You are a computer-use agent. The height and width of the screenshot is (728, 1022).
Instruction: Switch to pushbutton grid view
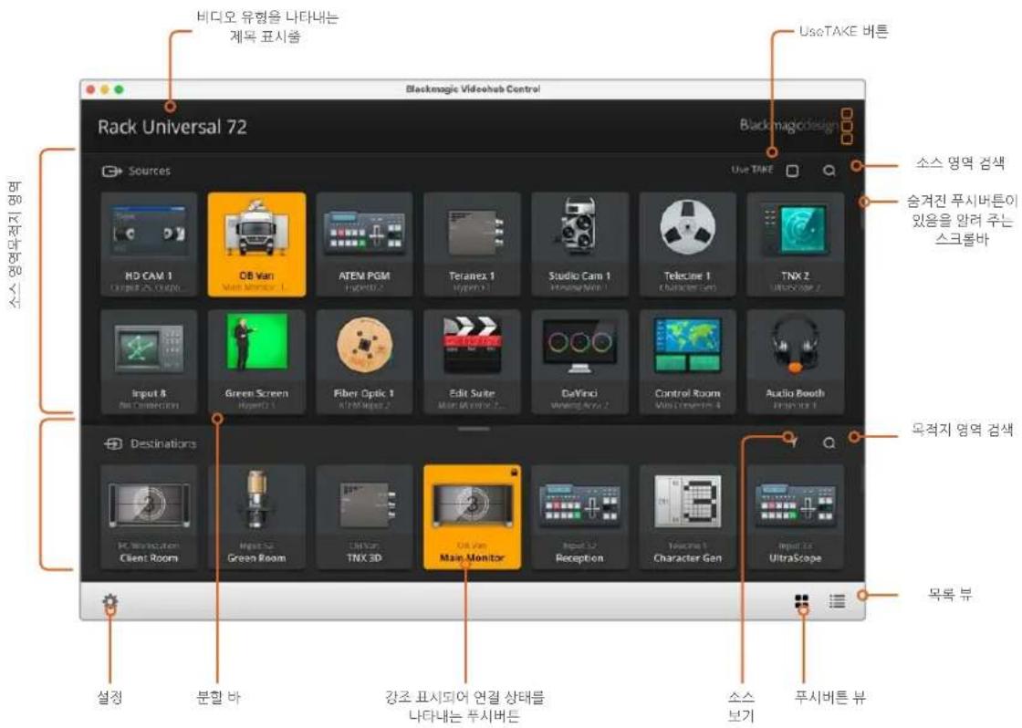[x=802, y=601]
